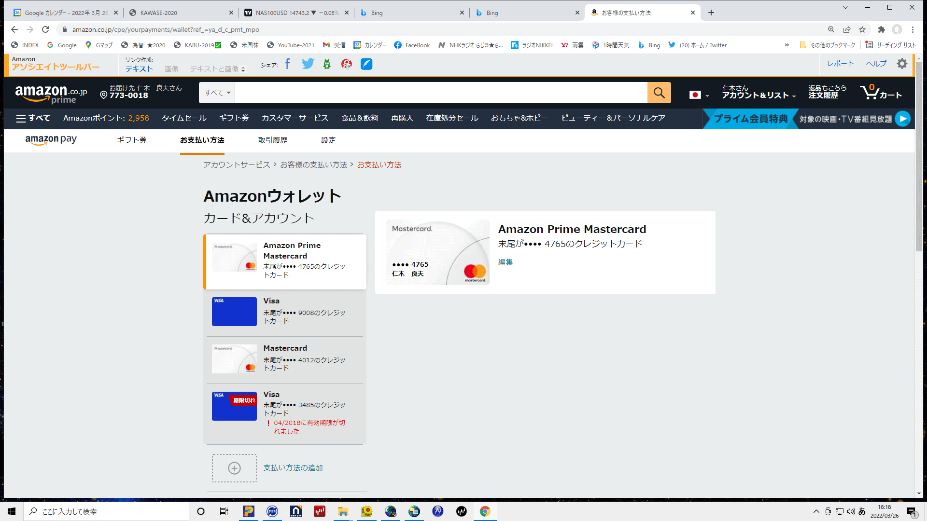
Task: Click the plus icon to add payment method
Action: [234, 468]
